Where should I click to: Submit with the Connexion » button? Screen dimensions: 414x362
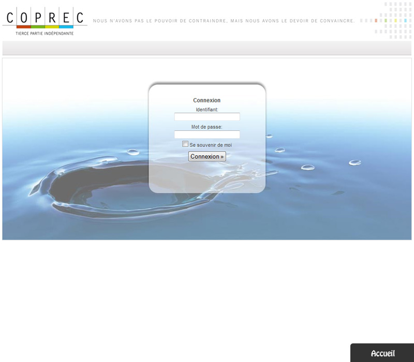point(207,156)
